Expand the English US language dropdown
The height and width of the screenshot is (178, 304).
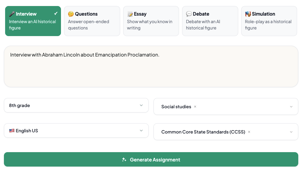(141, 131)
